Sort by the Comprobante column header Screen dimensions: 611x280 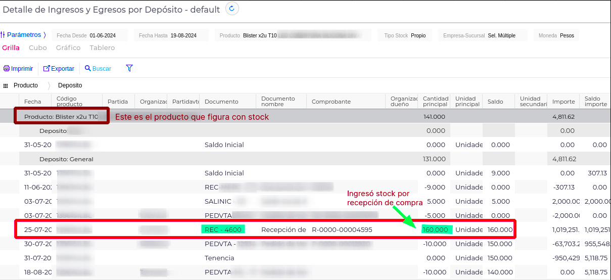pyautogui.click(x=331, y=102)
